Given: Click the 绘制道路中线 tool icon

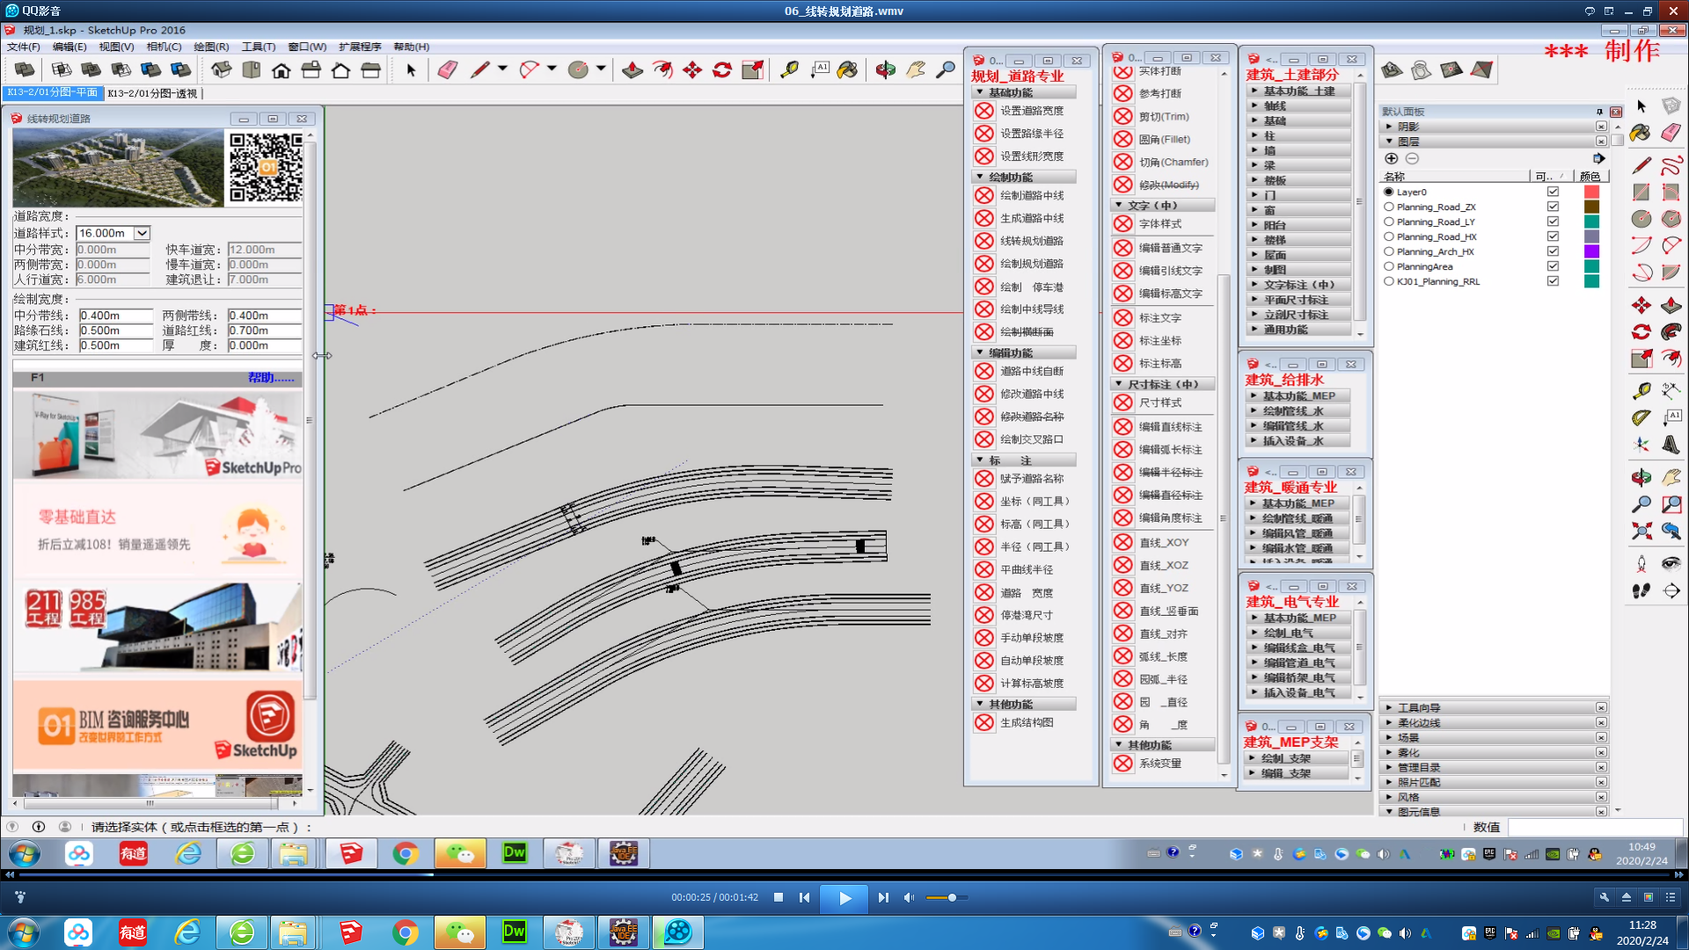Looking at the screenshot, I should click(x=984, y=195).
